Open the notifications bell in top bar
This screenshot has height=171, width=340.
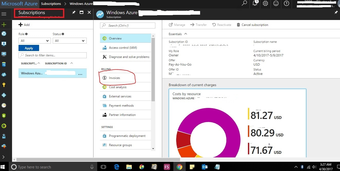pos(255,4)
